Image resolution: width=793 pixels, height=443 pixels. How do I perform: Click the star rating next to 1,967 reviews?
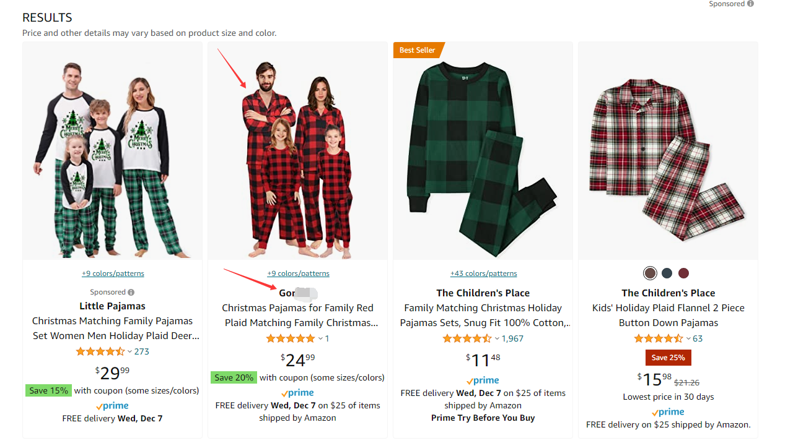click(x=467, y=338)
